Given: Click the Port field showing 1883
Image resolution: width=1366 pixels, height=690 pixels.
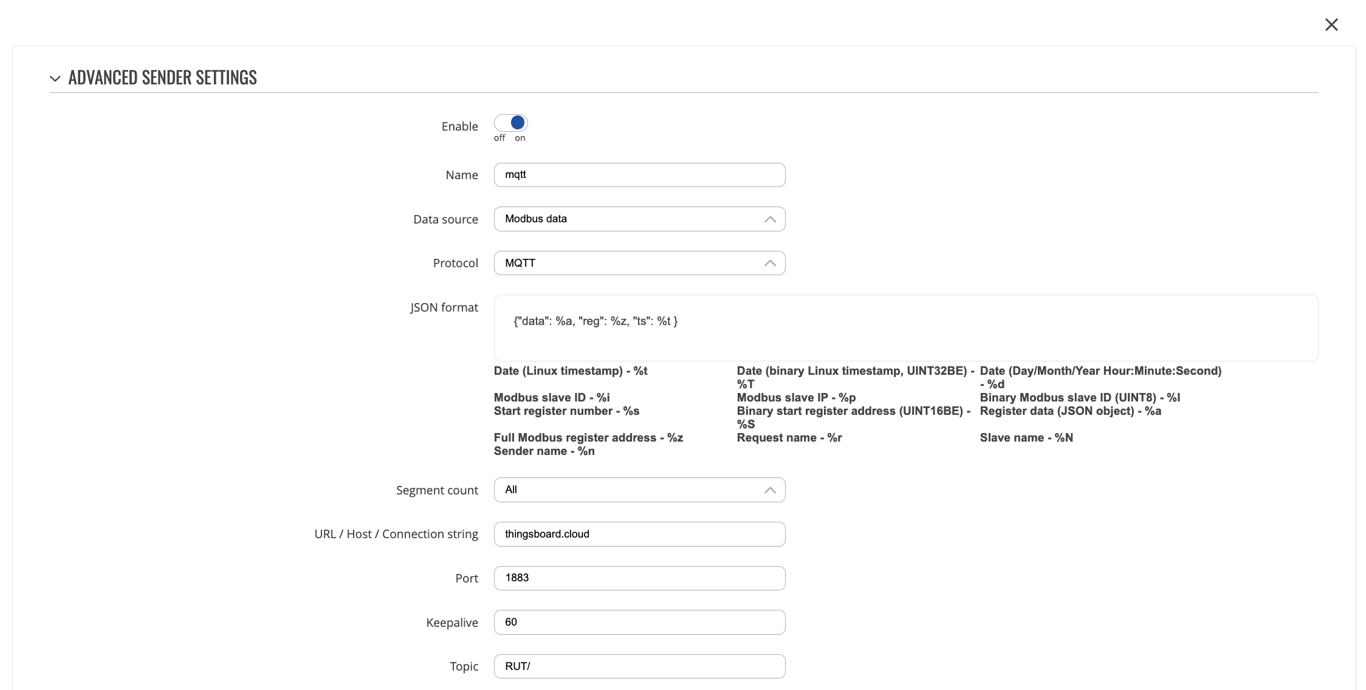Looking at the screenshot, I should [639, 578].
